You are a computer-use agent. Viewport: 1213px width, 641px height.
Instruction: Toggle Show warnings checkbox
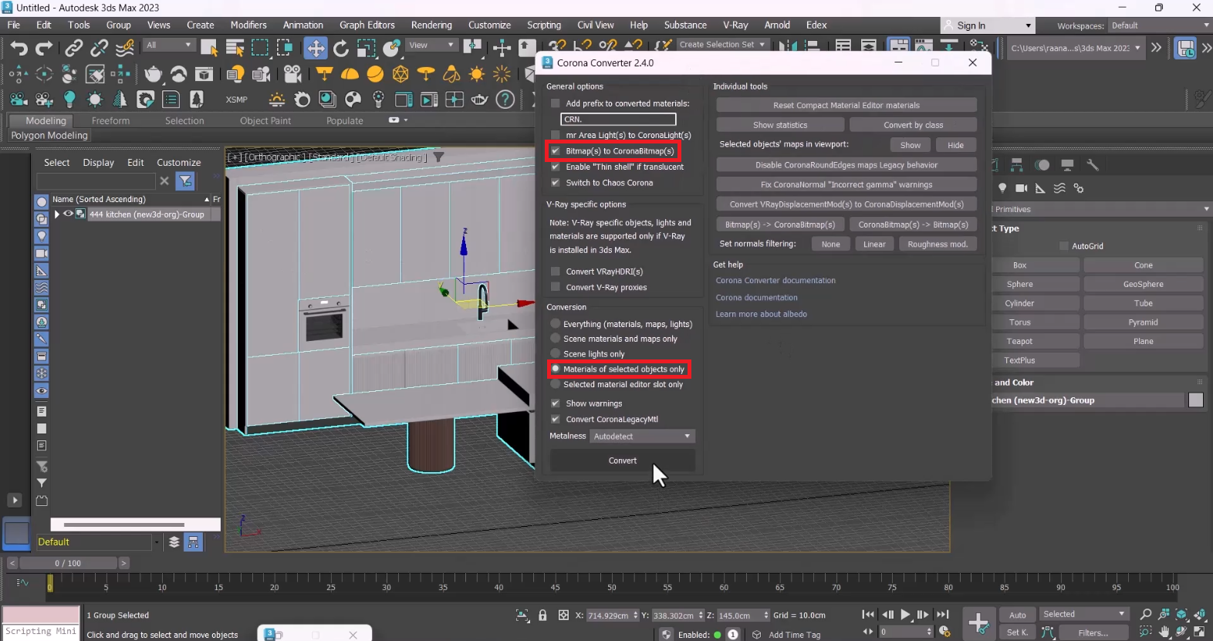pyautogui.click(x=555, y=403)
